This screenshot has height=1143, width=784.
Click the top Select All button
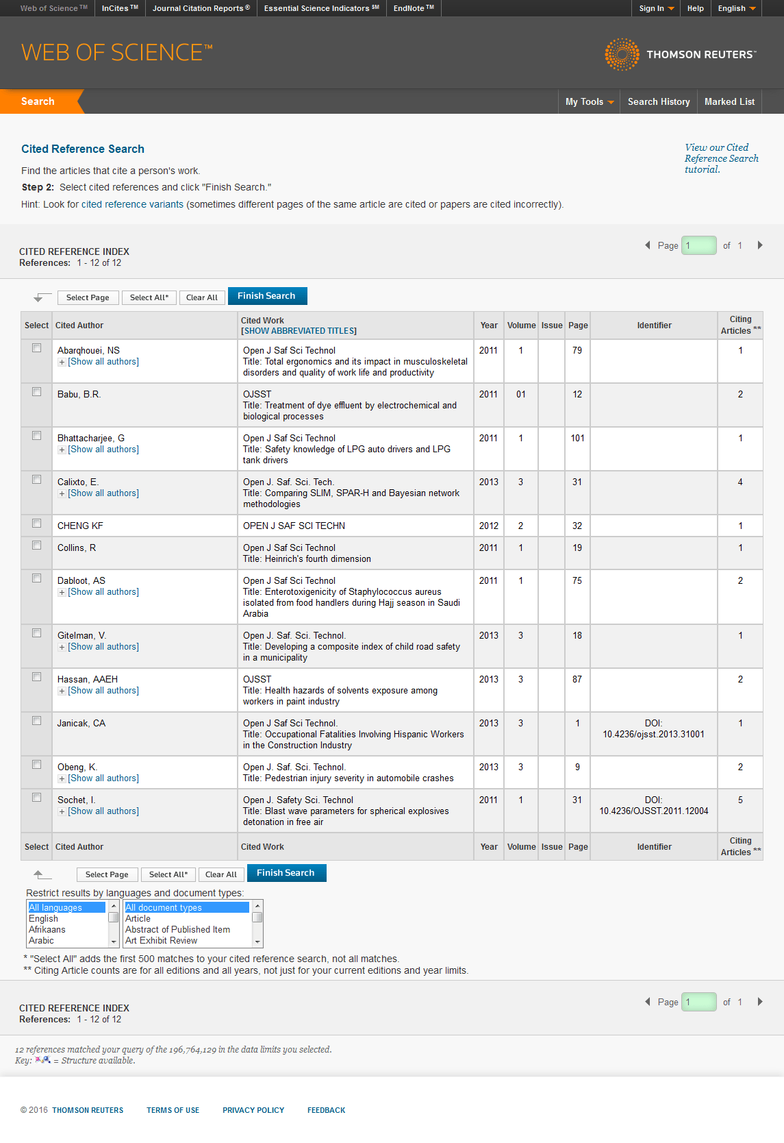149,297
